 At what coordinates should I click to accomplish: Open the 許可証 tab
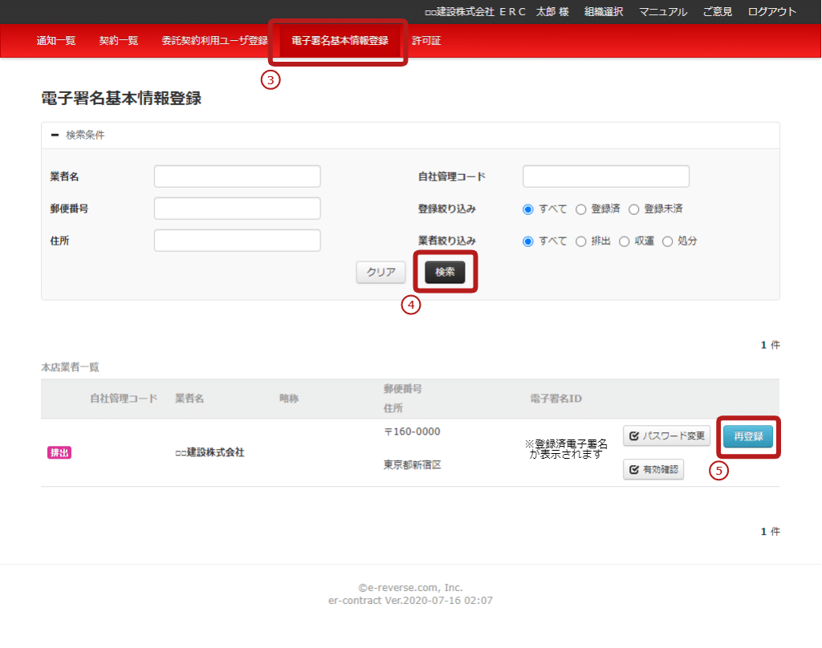pyautogui.click(x=426, y=41)
